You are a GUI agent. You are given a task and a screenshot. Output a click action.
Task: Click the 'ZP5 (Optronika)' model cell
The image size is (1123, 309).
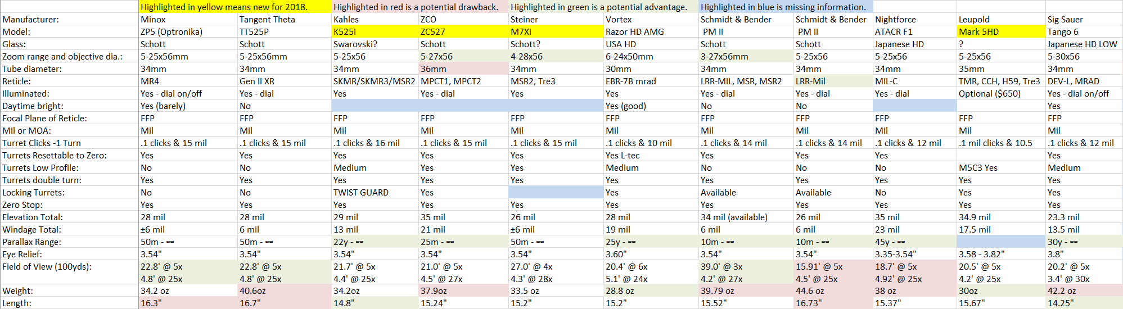pyautogui.click(x=188, y=31)
